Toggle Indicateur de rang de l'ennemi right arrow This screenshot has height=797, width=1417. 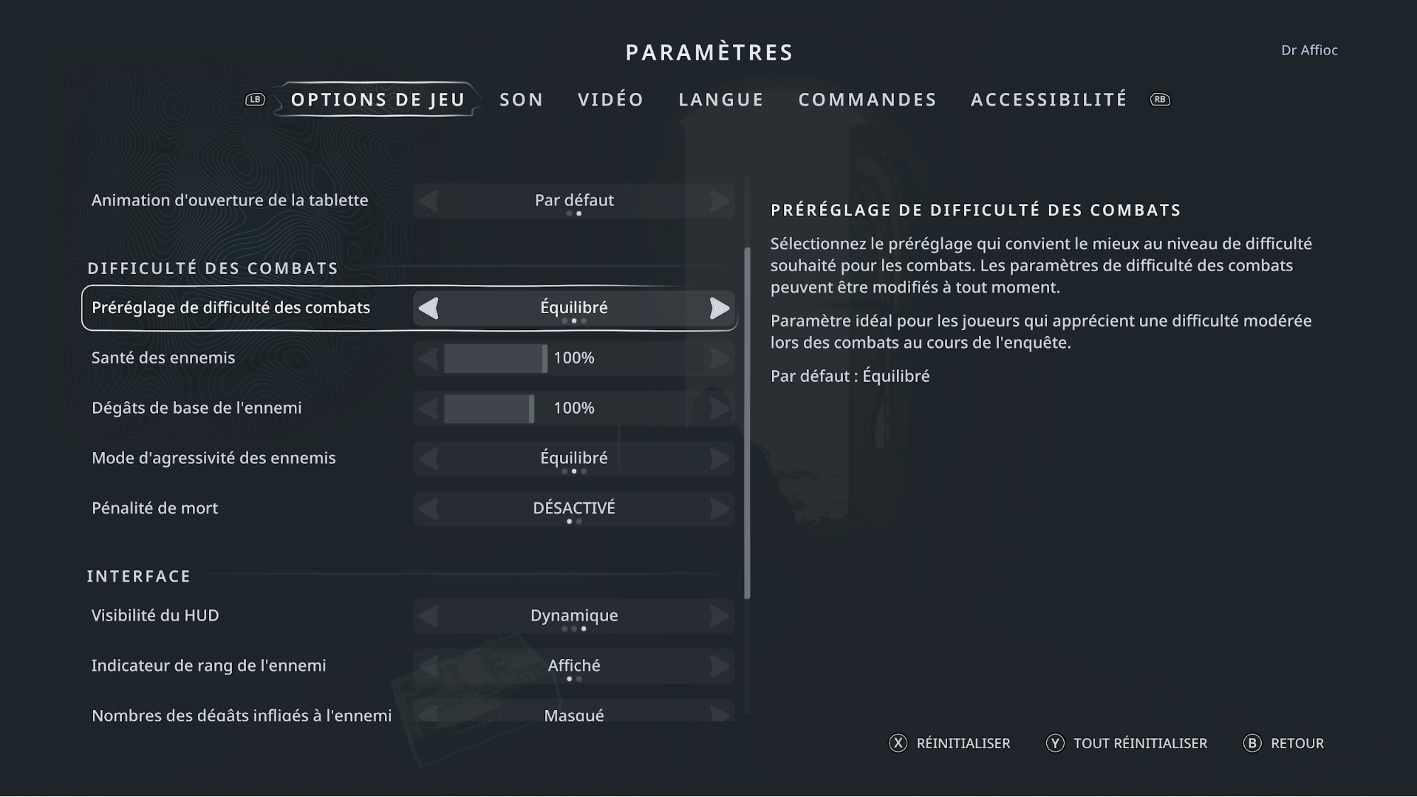[719, 667]
